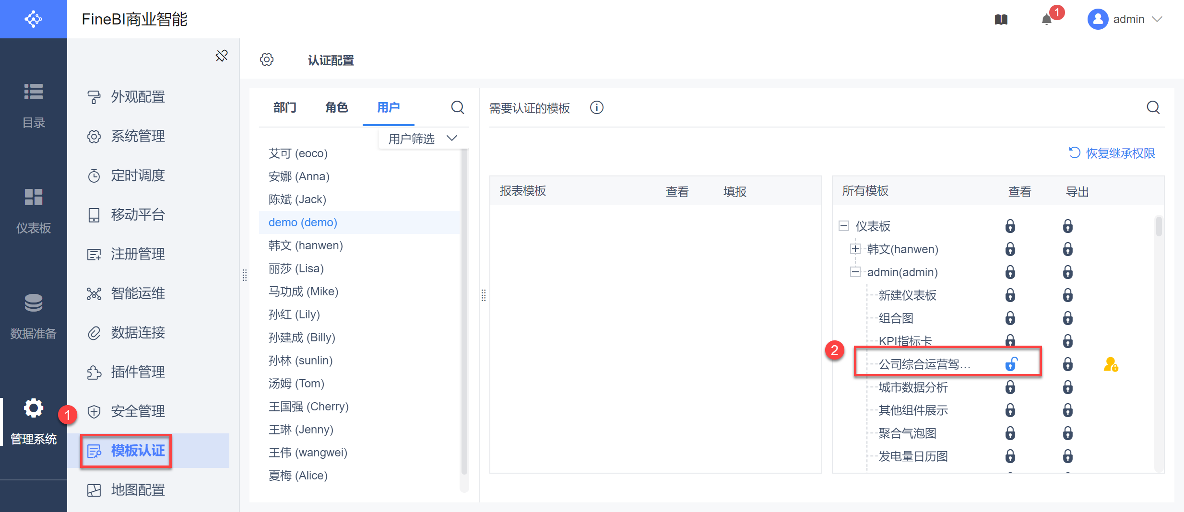The image size is (1184, 512).
Task: Search templates with the right magnifier icon
Action: (x=1153, y=107)
